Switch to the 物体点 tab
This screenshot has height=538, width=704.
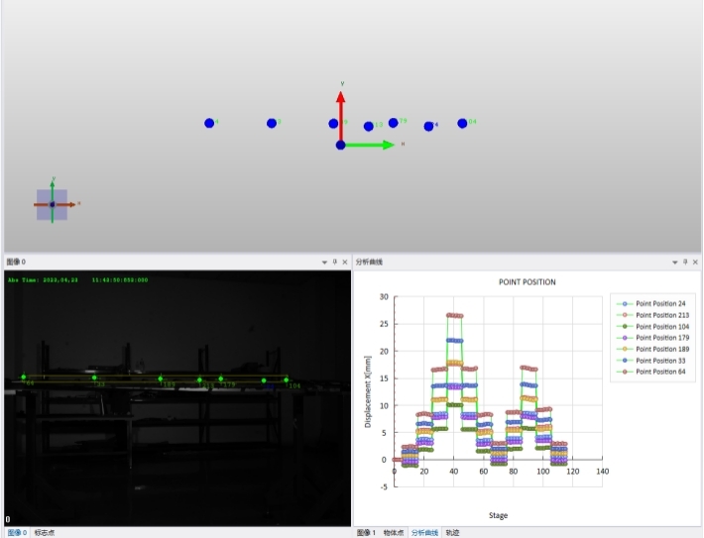pos(394,533)
